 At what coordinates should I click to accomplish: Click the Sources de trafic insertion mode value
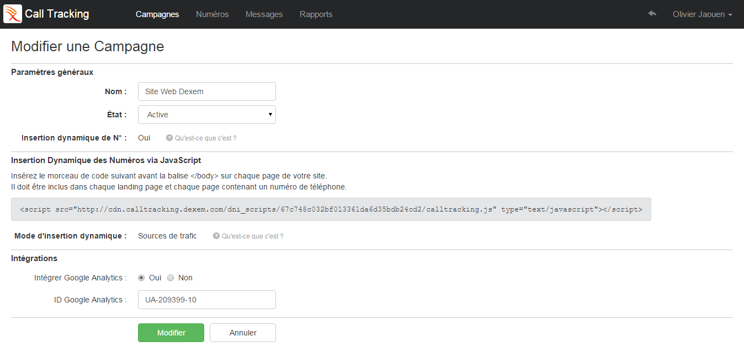167,236
